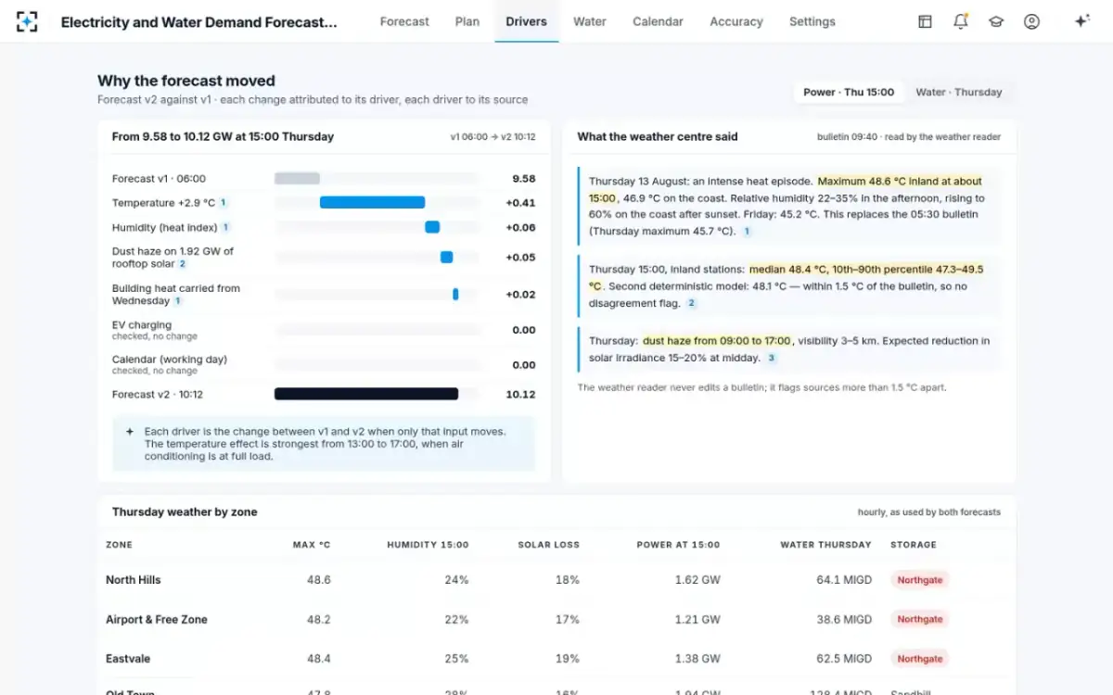Click 'hourly, as used by both forecasts' note
1113x695 pixels.
(x=929, y=512)
